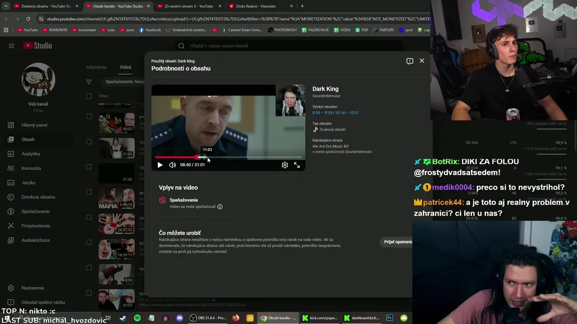Switch to the Videá tab
Screen dimensions: 577x324
pyautogui.click(x=125, y=67)
